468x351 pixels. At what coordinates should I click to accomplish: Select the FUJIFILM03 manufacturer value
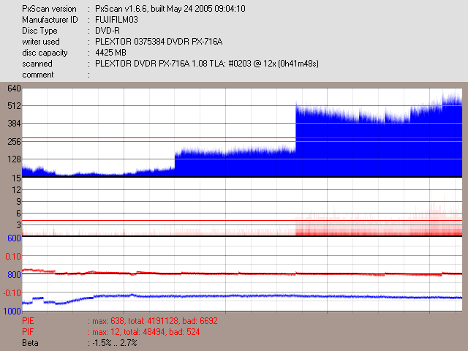coord(116,20)
